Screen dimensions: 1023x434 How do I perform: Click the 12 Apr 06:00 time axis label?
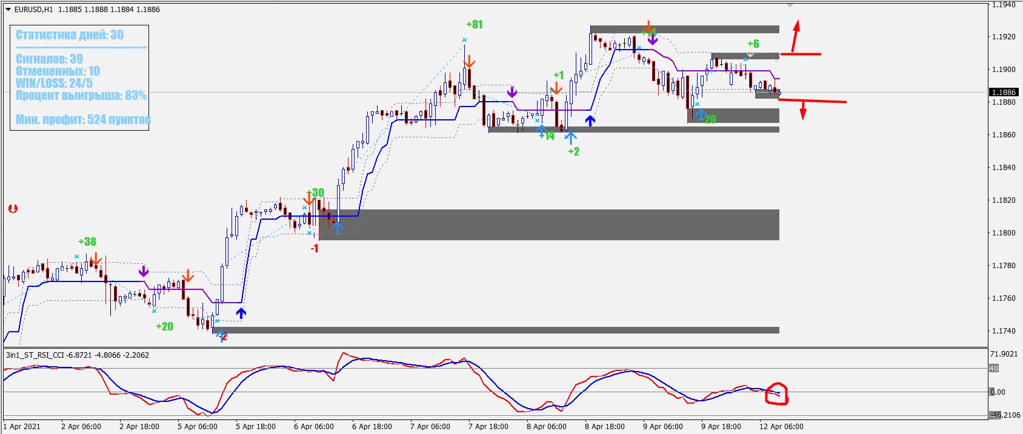tap(781, 426)
